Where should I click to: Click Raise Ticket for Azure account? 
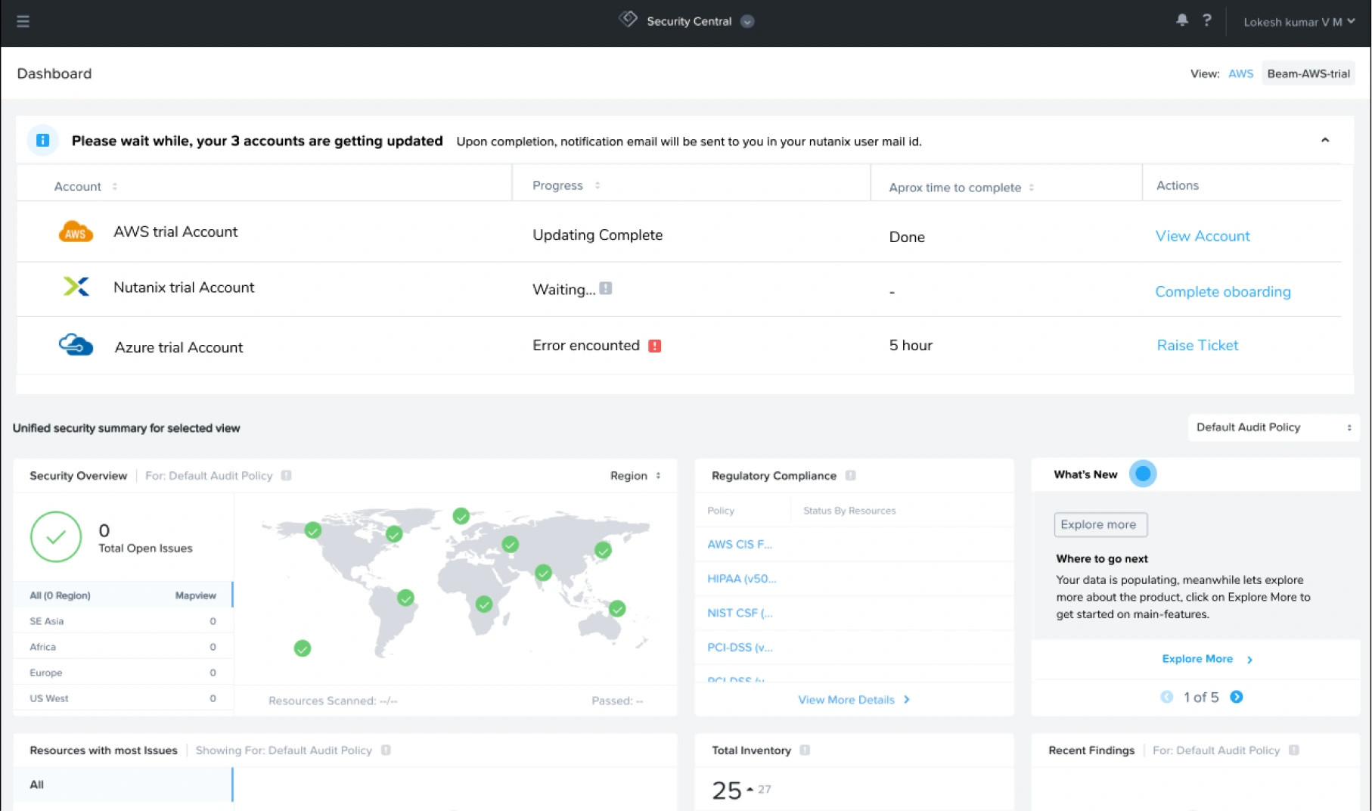(1197, 345)
